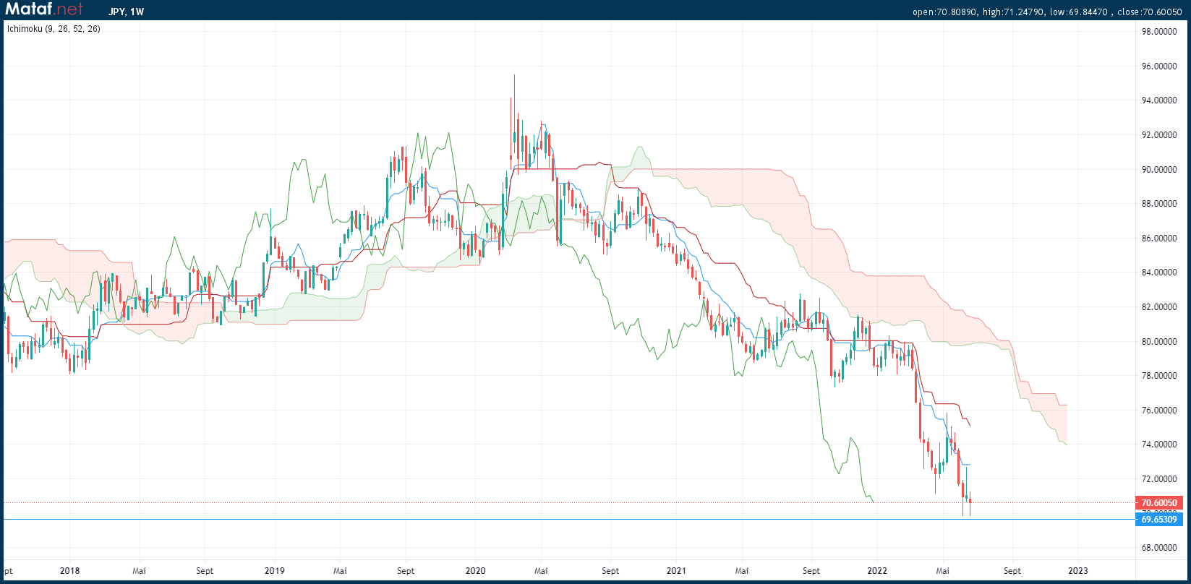Image resolution: width=1191 pixels, height=584 pixels.
Task: Click the 2019 label on time axis
Action: tap(275, 571)
